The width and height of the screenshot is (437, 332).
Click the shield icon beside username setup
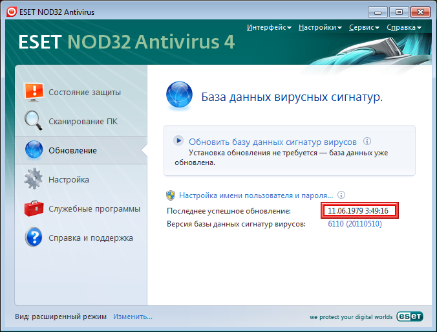(x=171, y=195)
